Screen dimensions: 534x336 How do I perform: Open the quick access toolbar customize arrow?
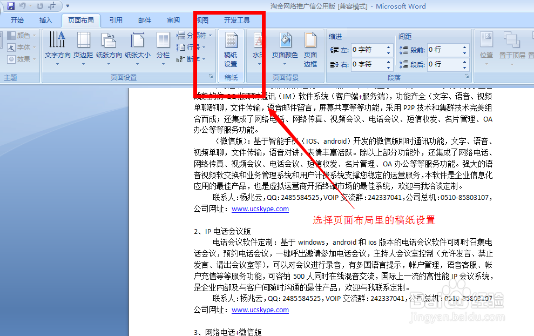[68, 6]
